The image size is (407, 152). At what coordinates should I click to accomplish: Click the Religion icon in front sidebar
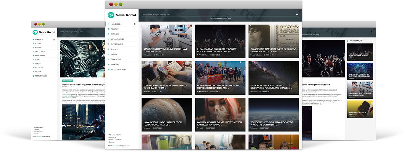[x=108, y=64]
